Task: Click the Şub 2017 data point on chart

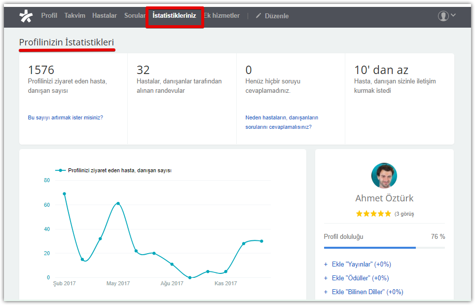Action: (64, 194)
